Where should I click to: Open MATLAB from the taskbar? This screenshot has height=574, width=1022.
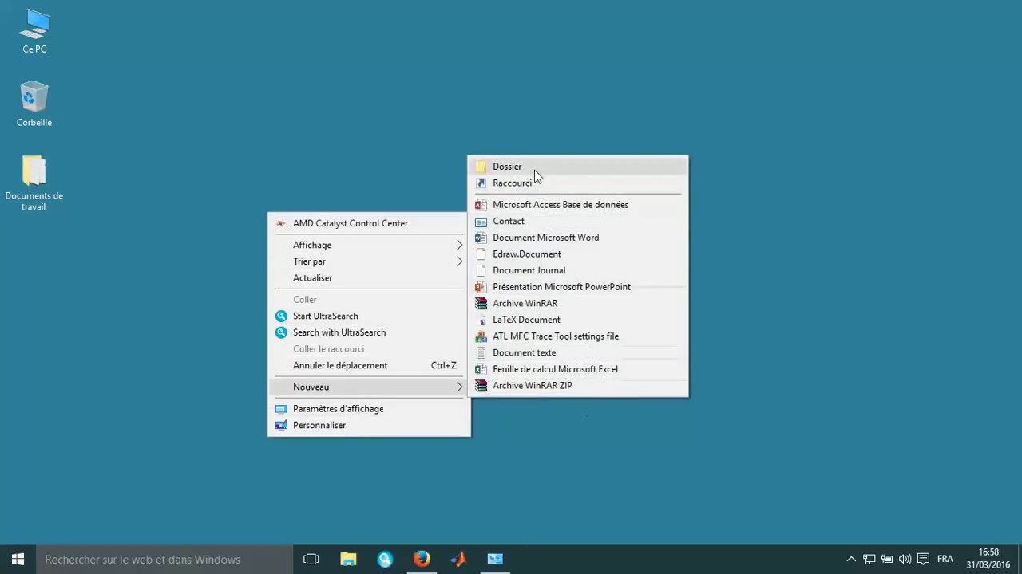(x=458, y=560)
